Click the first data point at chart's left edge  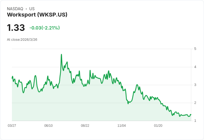point(12,78)
